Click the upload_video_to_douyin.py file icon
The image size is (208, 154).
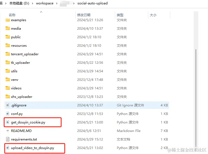click(x=7, y=148)
